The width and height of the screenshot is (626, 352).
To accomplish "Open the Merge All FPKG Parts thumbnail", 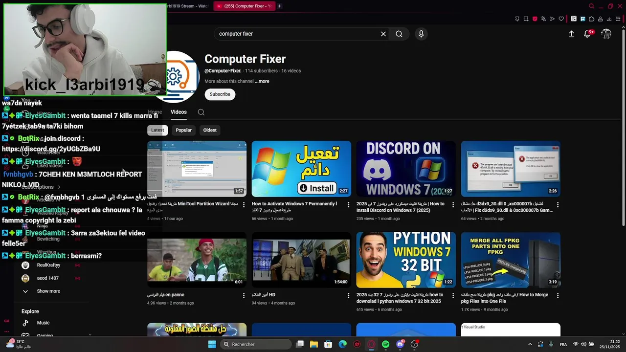I will tap(511, 260).
